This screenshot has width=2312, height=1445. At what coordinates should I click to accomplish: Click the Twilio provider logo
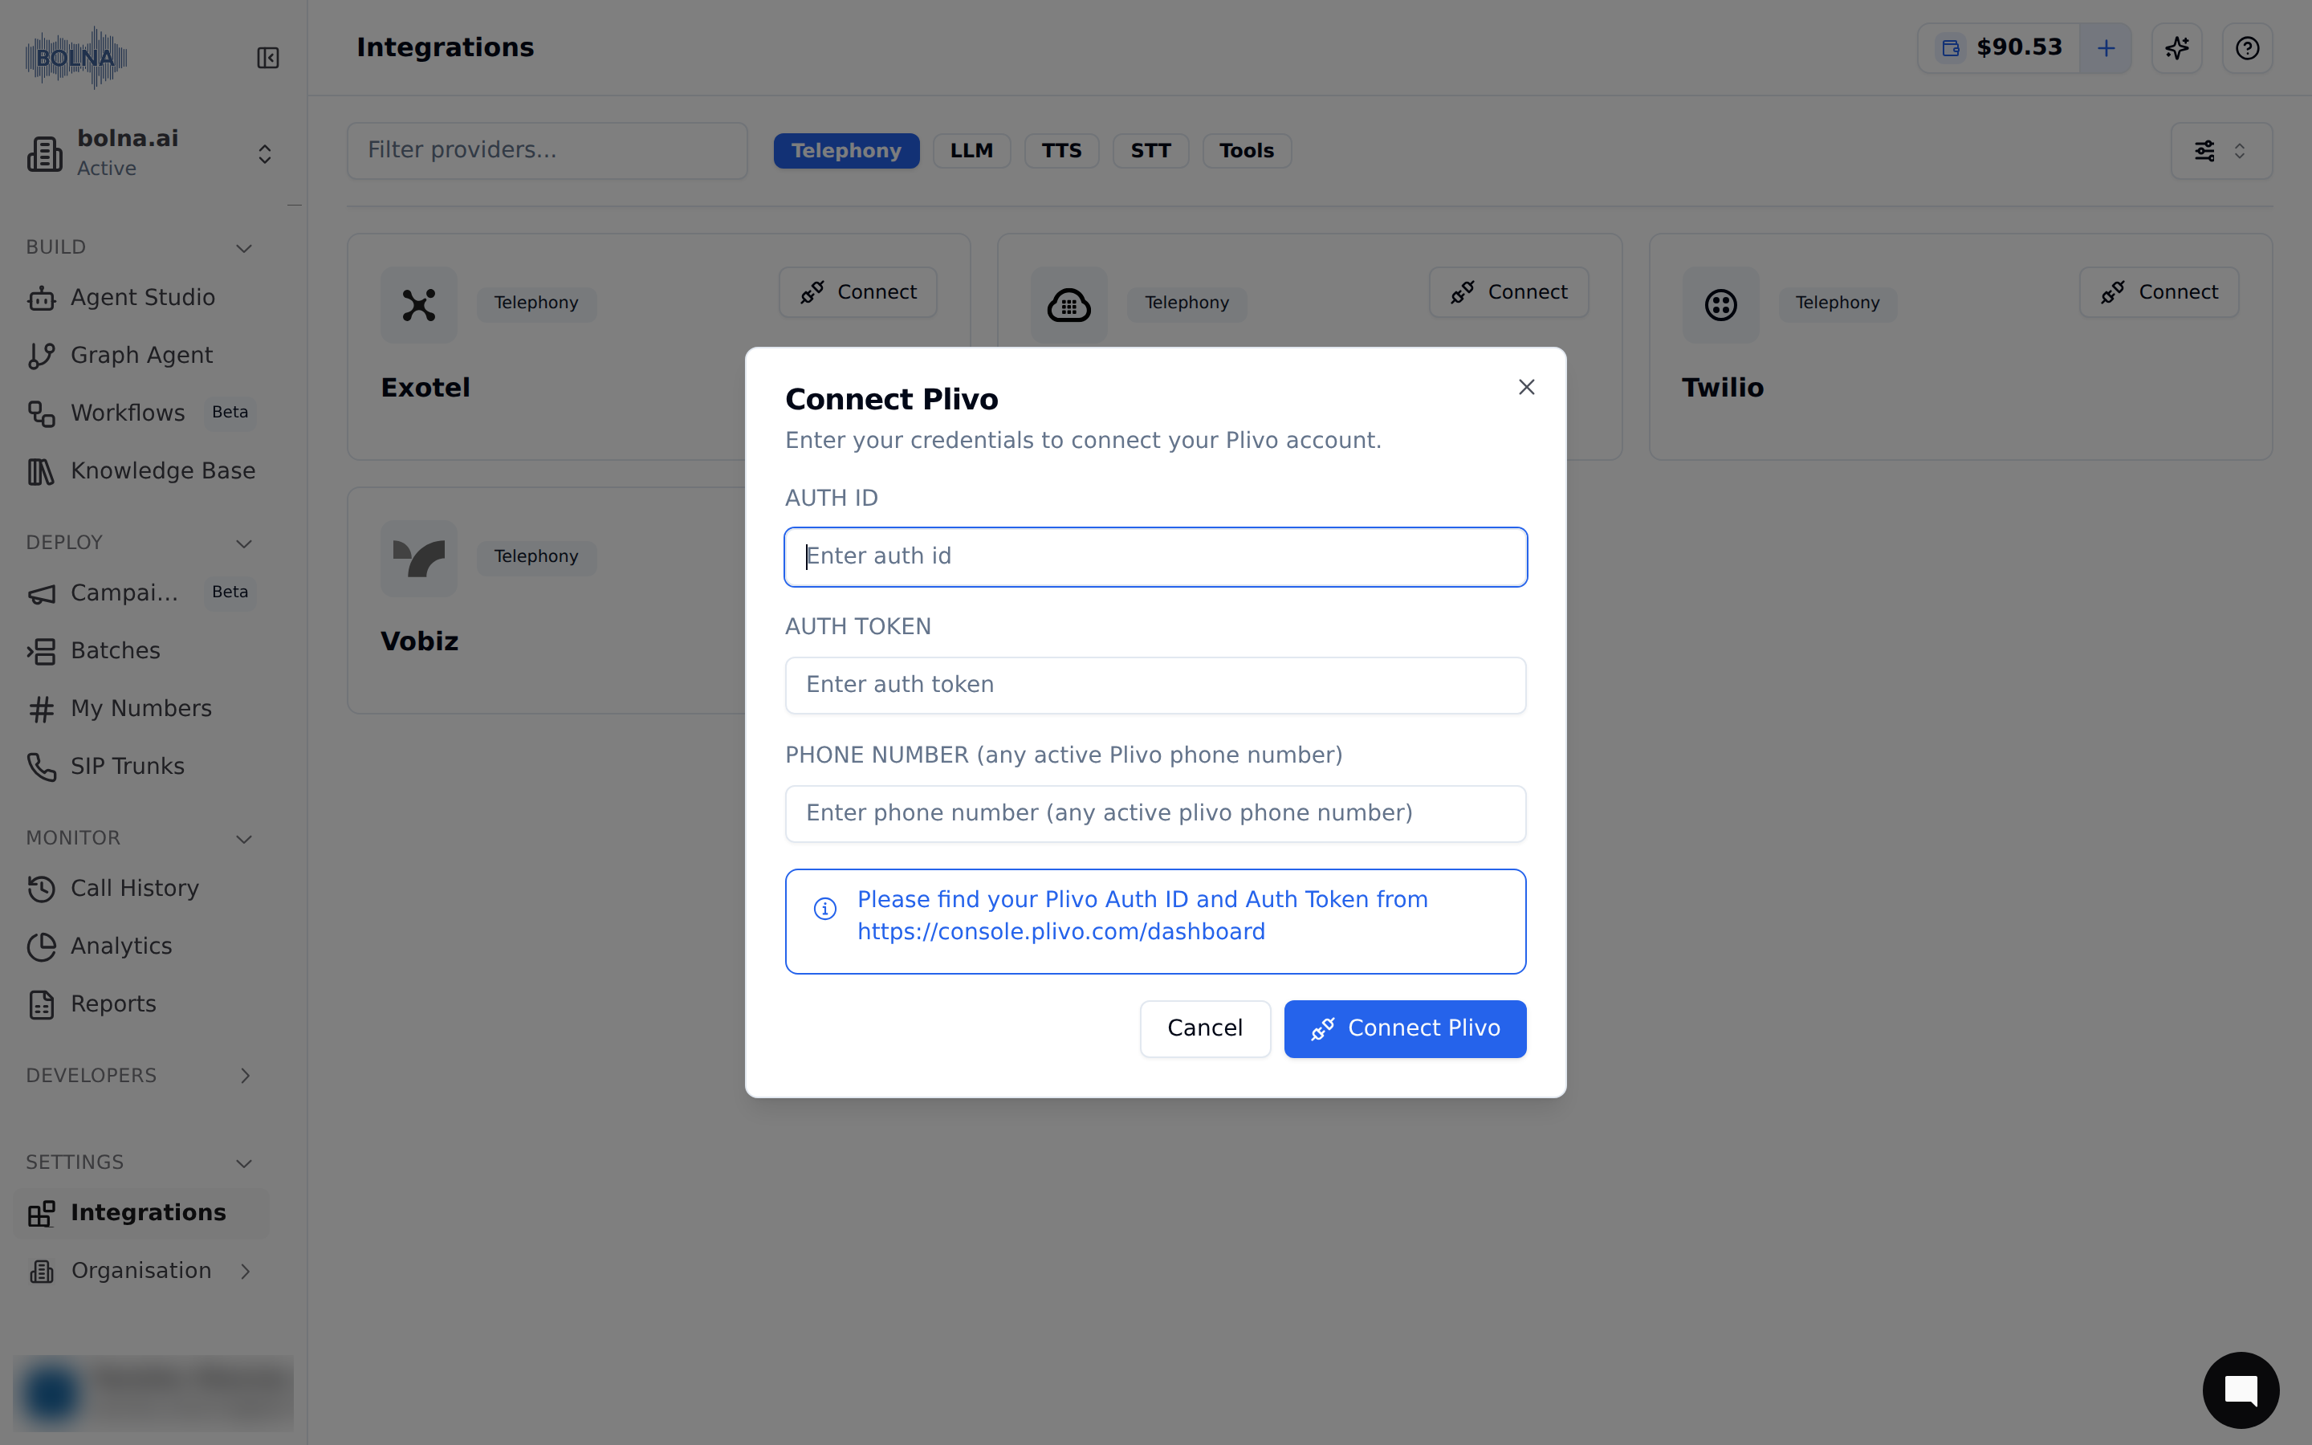point(1720,305)
